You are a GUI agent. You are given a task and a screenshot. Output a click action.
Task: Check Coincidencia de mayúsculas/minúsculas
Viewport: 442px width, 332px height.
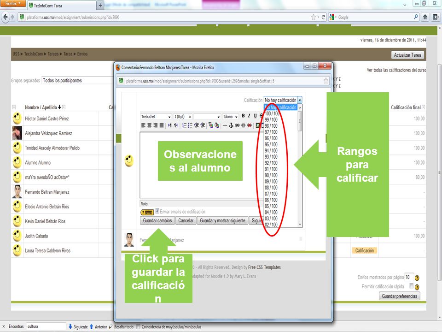coord(138,326)
